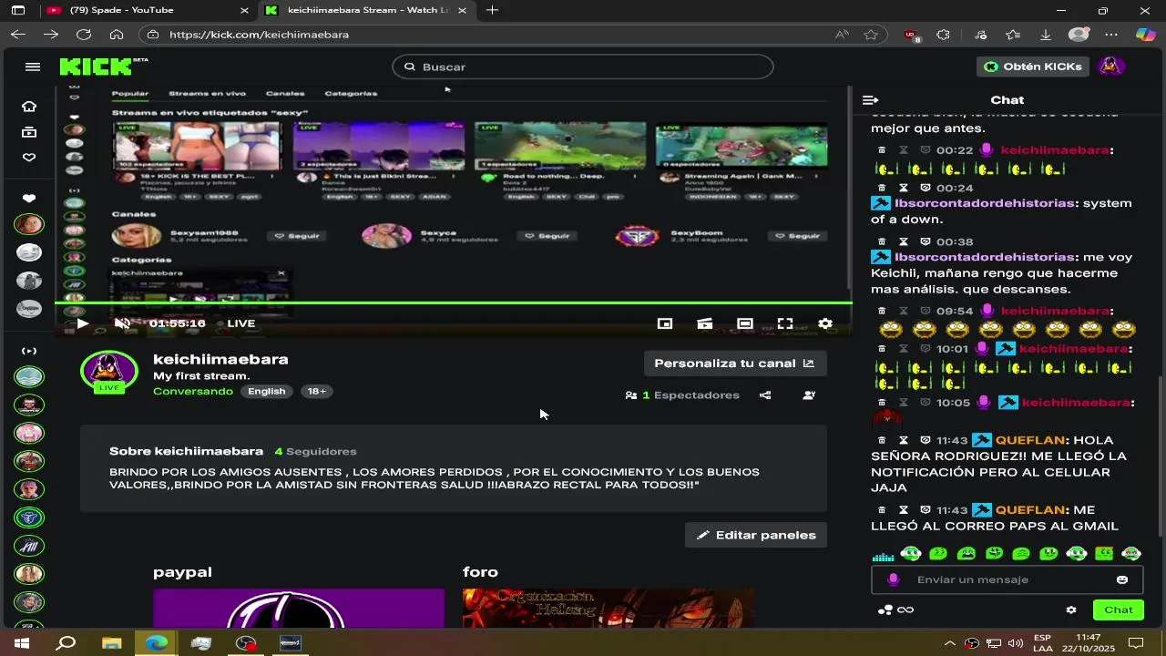1166x656 pixels.
Task: Click the chat panel scrollbar
Action: pyautogui.click(x=1160, y=456)
